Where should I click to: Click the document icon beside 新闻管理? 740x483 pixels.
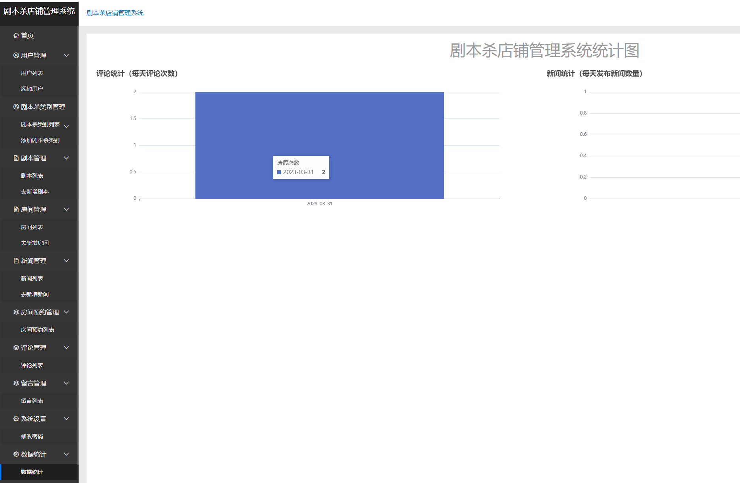[16, 261]
